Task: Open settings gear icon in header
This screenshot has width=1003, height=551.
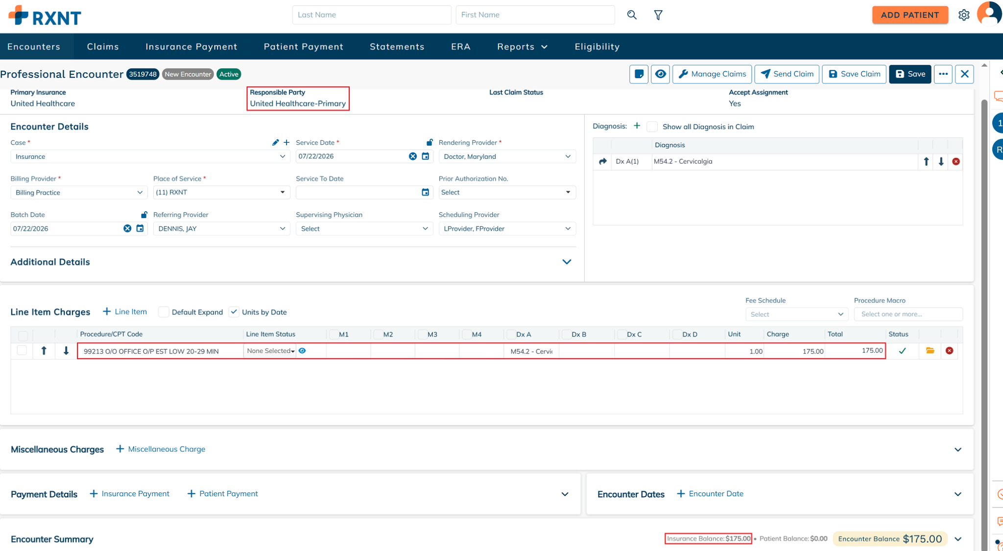Action: coord(964,15)
